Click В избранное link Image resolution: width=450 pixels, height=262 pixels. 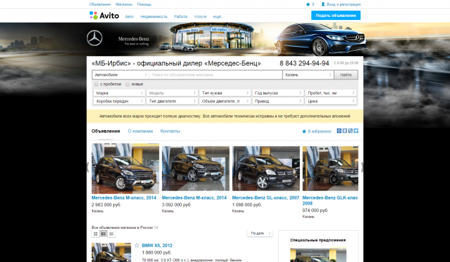(319, 131)
